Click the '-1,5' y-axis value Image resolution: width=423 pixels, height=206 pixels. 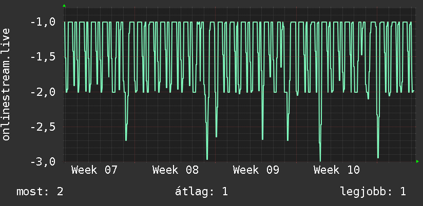43,57
